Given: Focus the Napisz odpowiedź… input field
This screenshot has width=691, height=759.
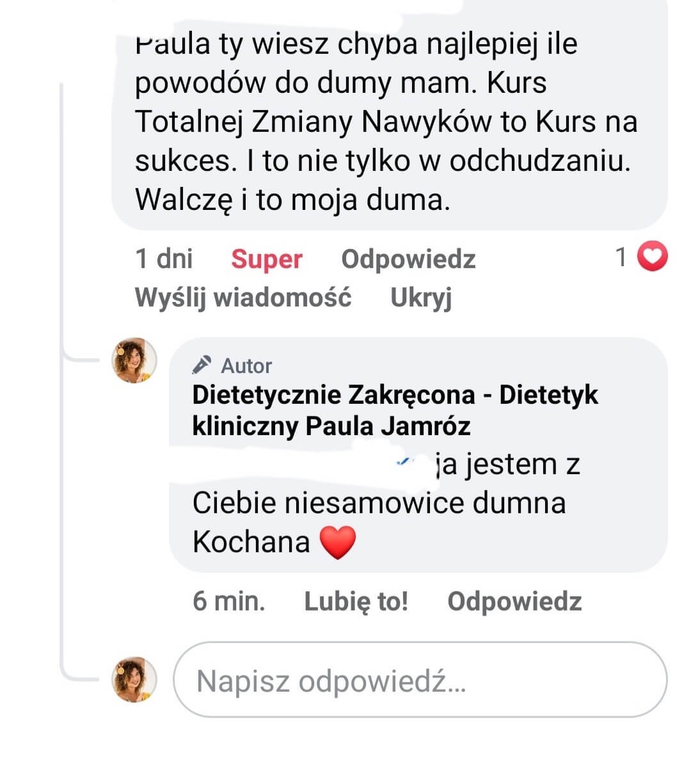Looking at the screenshot, I should 420,680.
